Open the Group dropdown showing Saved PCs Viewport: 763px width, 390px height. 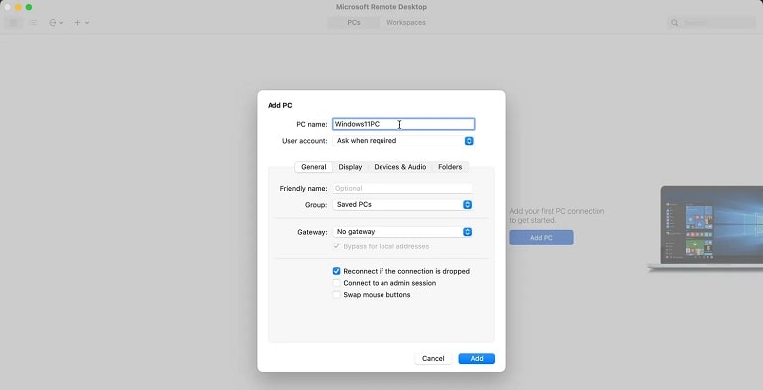(x=402, y=205)
